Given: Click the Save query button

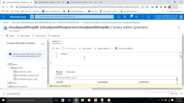Looking at the screenshot, I should coord(85,48).
